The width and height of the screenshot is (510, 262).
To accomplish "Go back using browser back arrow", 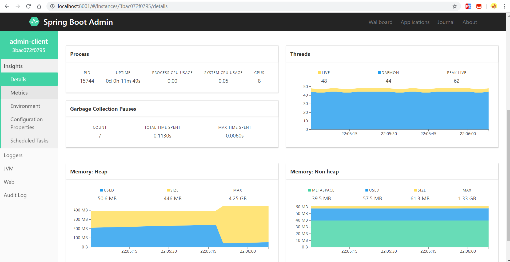I will pos(7,6).
